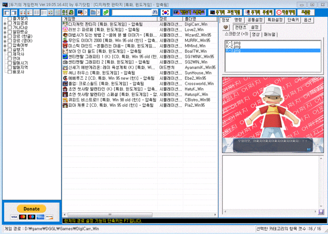Screen dimensions: 328x234
Task: Check the 배포사 checkbox
Action: pos(9,72)
